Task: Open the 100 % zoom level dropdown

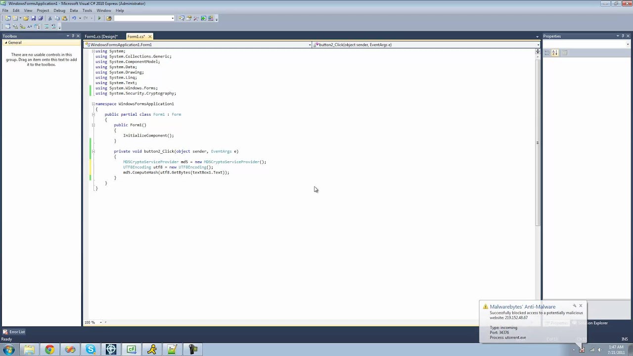Action: point(100,322)
